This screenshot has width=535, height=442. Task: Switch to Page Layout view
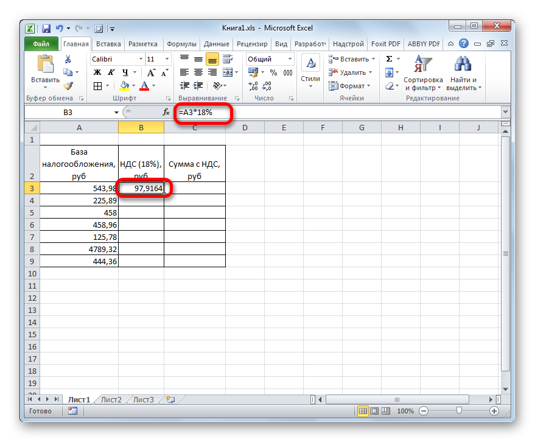(x=374, y=412)
